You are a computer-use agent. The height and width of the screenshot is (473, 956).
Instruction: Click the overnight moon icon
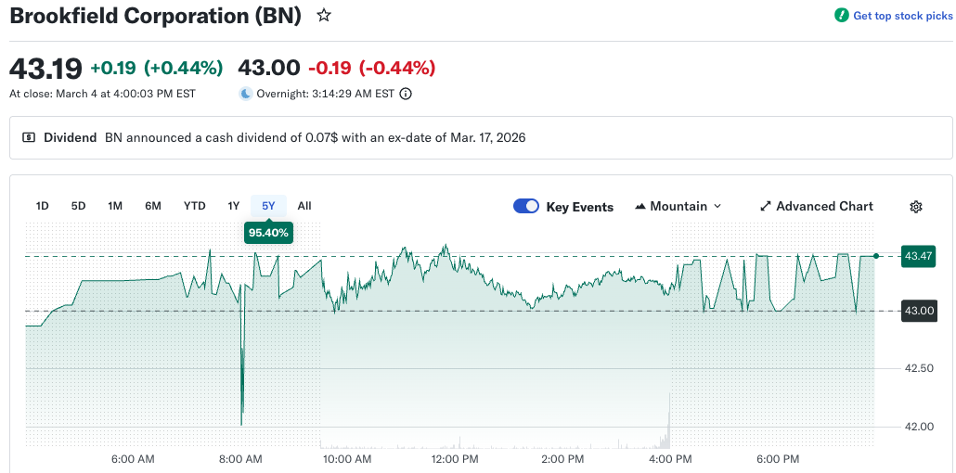click(245, 94)
